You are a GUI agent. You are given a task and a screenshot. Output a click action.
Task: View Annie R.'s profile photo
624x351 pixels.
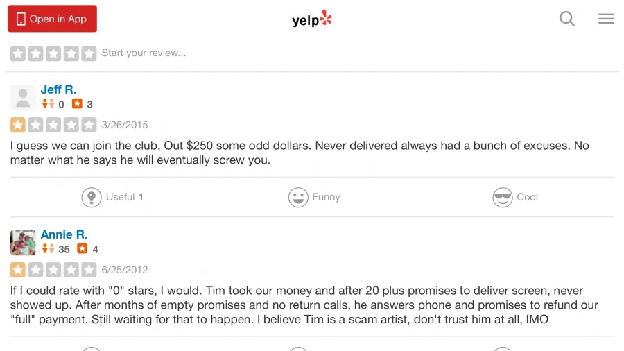click(x=23, y=242)
